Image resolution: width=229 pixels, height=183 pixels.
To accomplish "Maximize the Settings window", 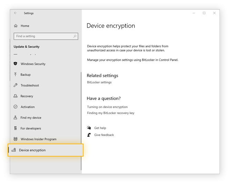I will tap(204, 13).
